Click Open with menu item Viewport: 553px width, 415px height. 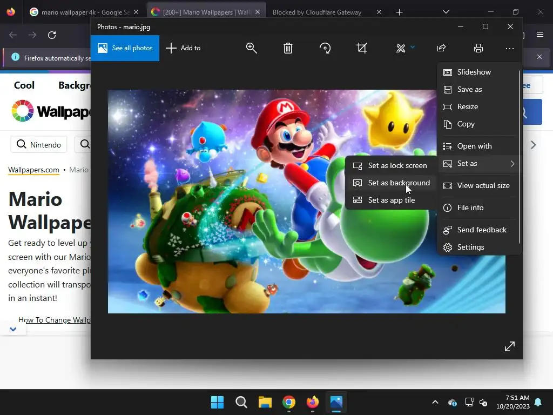tap(478, 146)
